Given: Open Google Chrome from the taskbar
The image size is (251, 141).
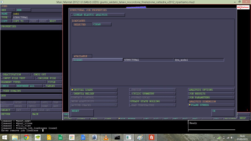Looking at the screenshot, I should (26, 137).
